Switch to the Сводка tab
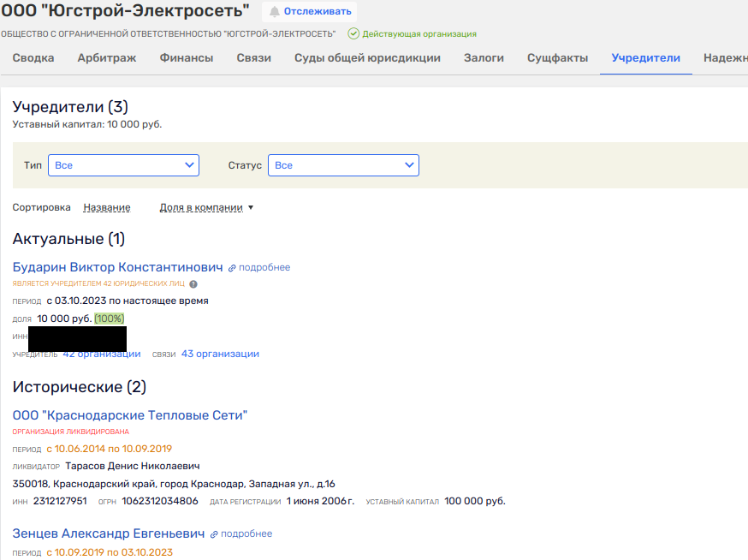This screenshot has width=748, height=560. tap(33, 58)
